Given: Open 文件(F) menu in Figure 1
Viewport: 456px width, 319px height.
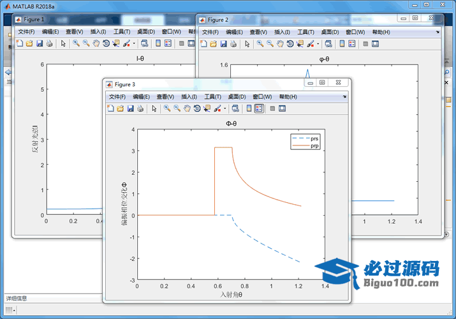Looking at the screenshot, I should coord(26,31).
